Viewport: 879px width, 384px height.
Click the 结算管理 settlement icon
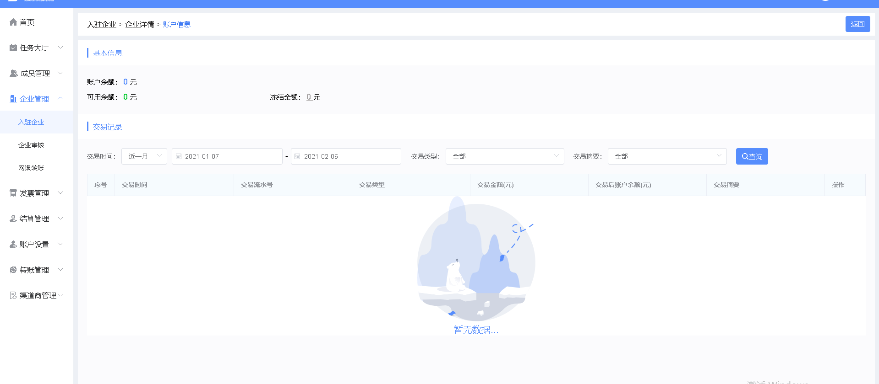pyautogui.click(x=13, y=219)
